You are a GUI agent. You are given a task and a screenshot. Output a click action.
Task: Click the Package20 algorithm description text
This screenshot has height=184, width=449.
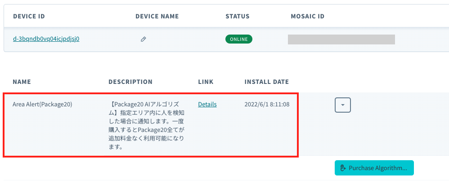click(x=147, y=126)
